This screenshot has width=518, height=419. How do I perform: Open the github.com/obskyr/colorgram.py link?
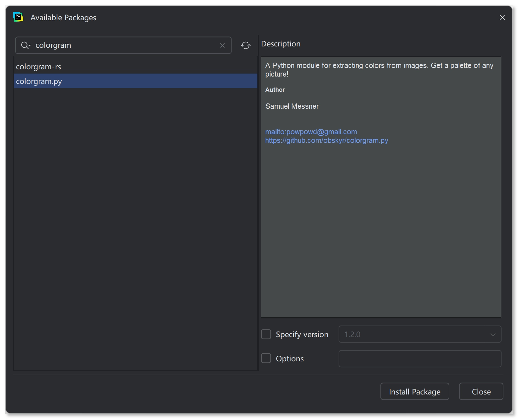click(327, 141)
